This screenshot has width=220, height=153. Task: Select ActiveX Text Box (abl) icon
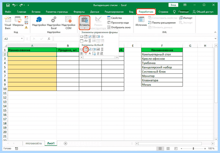98,49
